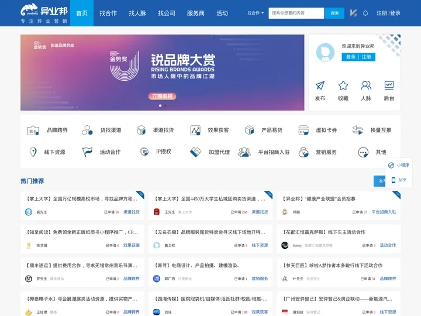Select 渠道找货 category icon
This screenshot has height=316, width=421.
[x=141, y=130]
